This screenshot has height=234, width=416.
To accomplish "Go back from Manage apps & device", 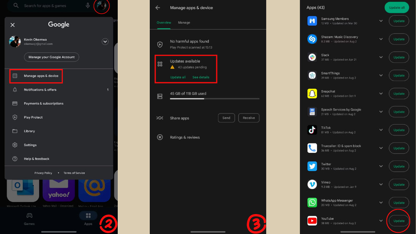I will 158,8.
